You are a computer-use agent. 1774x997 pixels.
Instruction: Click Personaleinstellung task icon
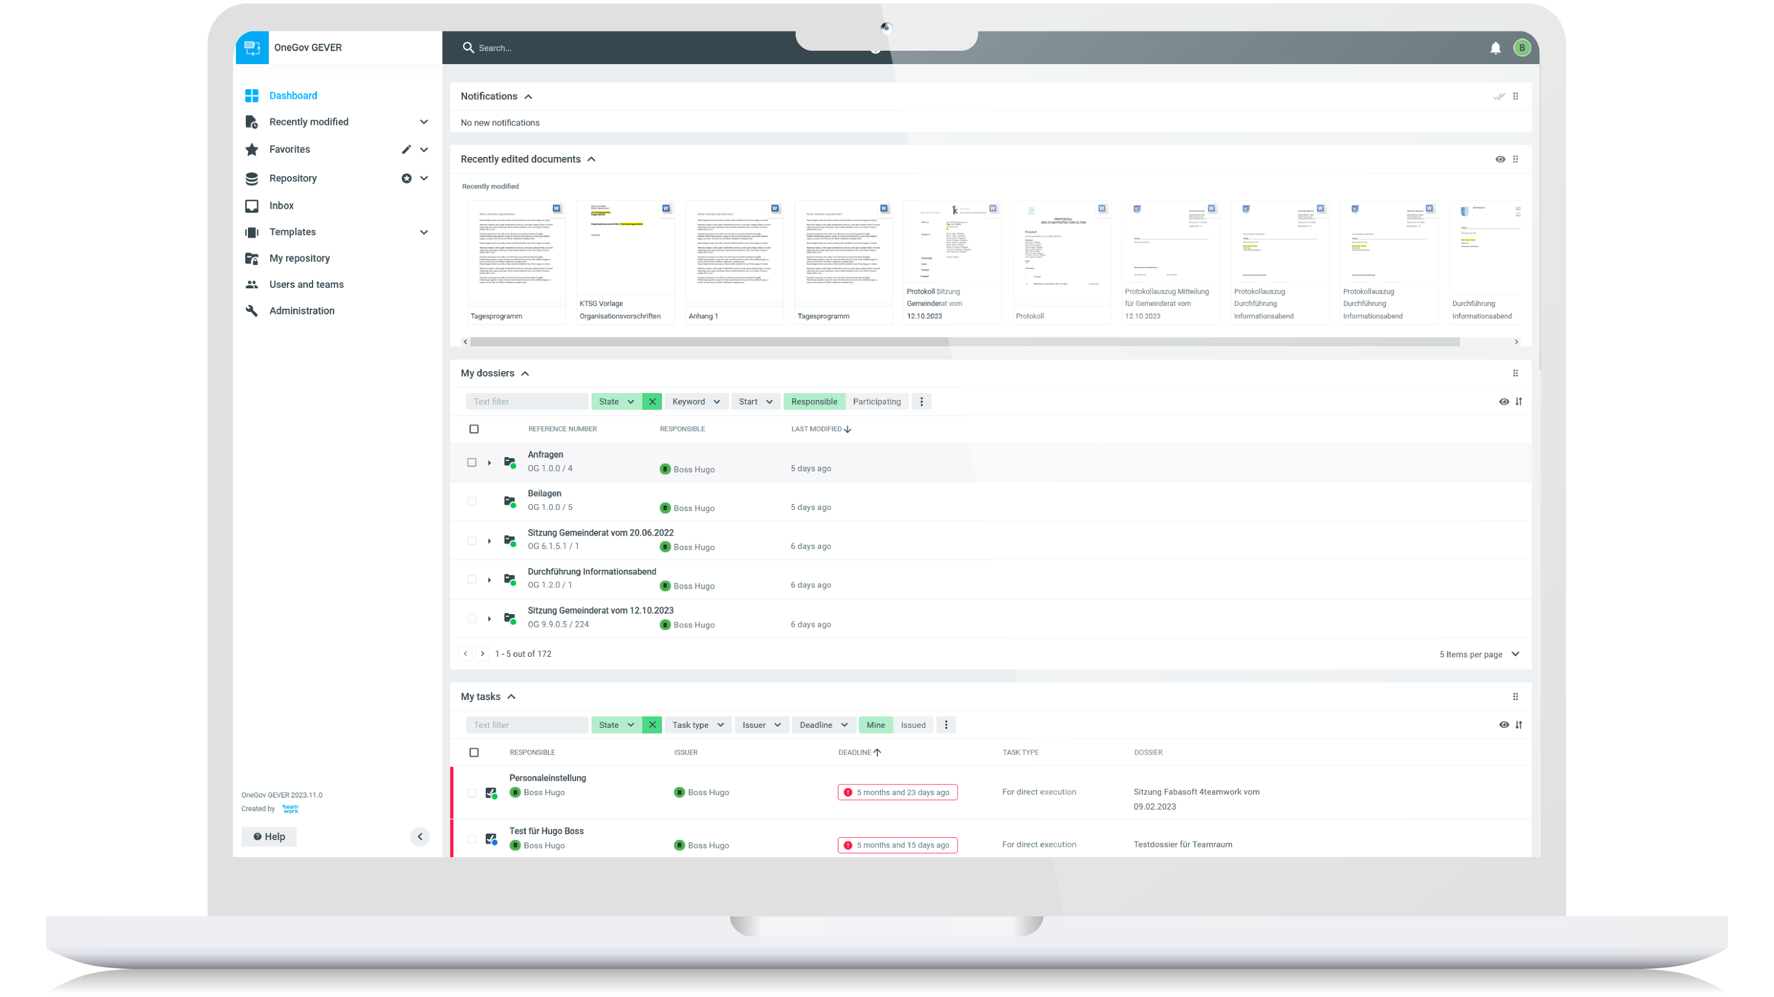[491, 792]
